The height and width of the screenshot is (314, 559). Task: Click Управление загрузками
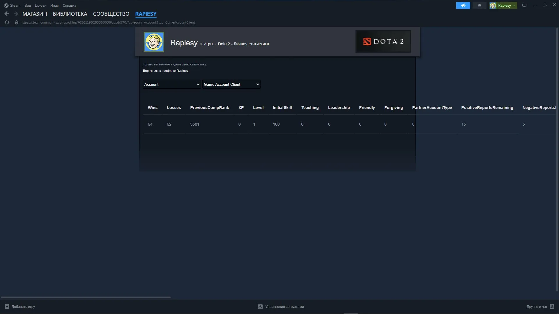click(x=284, y=306)
